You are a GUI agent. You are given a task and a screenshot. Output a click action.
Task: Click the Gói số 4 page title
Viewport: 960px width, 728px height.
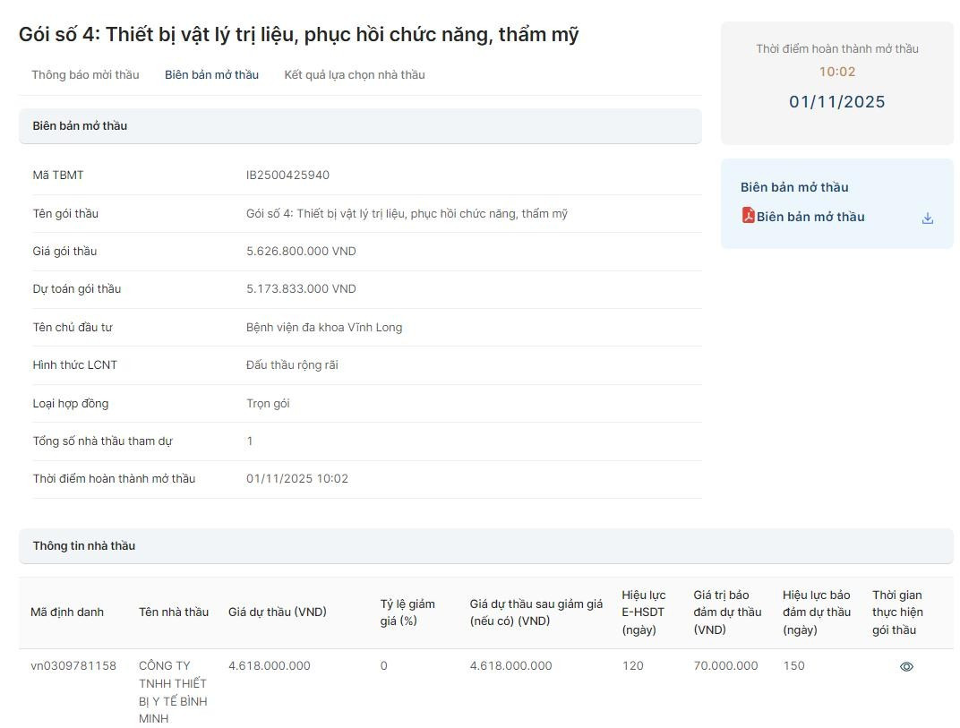click(x=298, y=35)
